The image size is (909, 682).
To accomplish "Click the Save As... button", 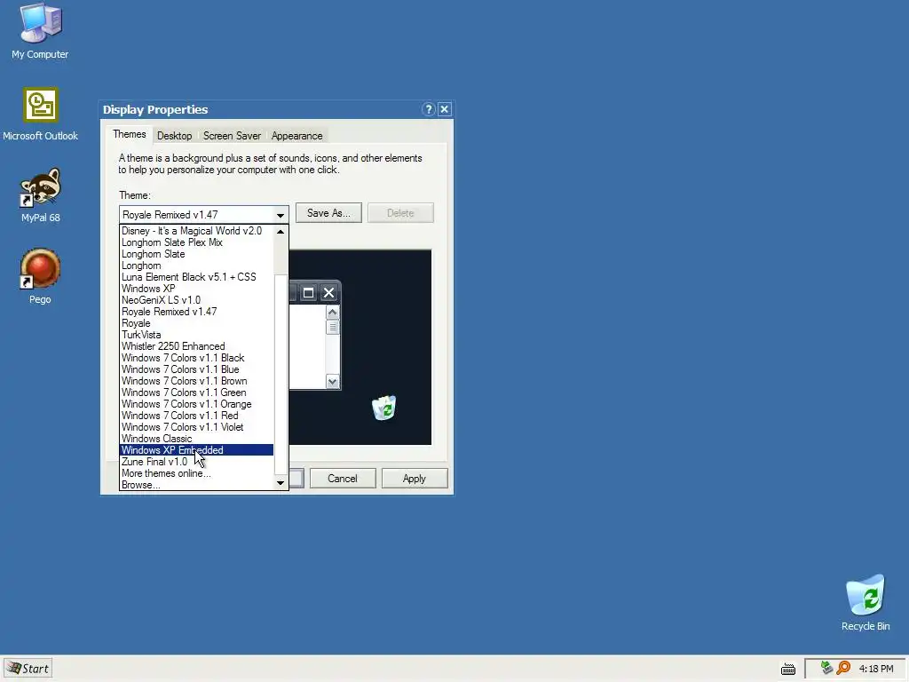I will 328,213.
